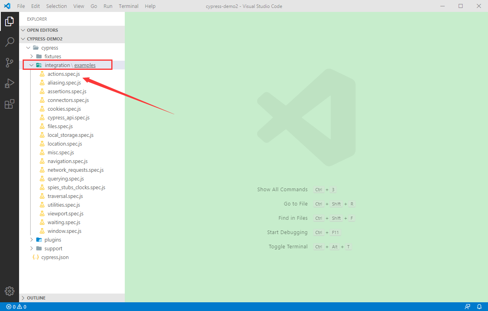Close the VS Code window

479,6
